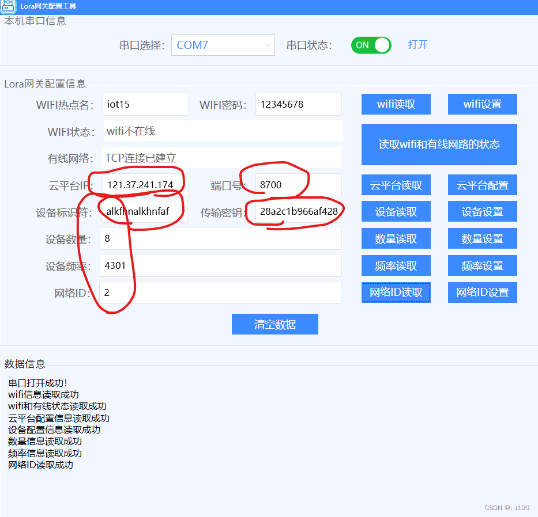Click 读取wifi和有线网络的状态 button

439,145
